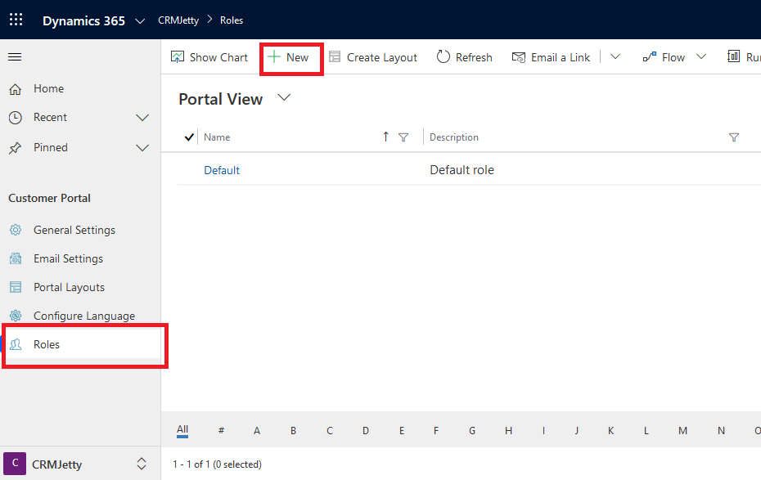The height and width of the screenshot is (480, 761).
Task: Click Email a Link command
Action: click(551, 57)
